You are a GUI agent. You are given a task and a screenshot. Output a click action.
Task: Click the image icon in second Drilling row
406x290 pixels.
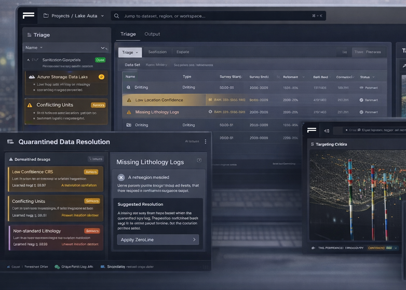click(129, 125)
